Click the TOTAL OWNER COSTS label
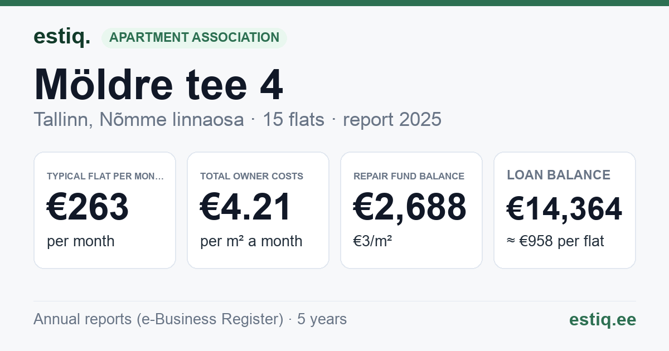Screen dimensions: 669x351 [x=252, y=176]
